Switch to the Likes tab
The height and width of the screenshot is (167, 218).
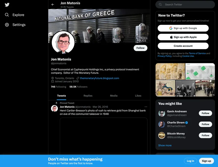point(138,96)
